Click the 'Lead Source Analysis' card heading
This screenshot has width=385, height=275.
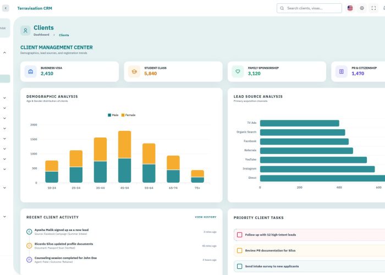point(258,96)
